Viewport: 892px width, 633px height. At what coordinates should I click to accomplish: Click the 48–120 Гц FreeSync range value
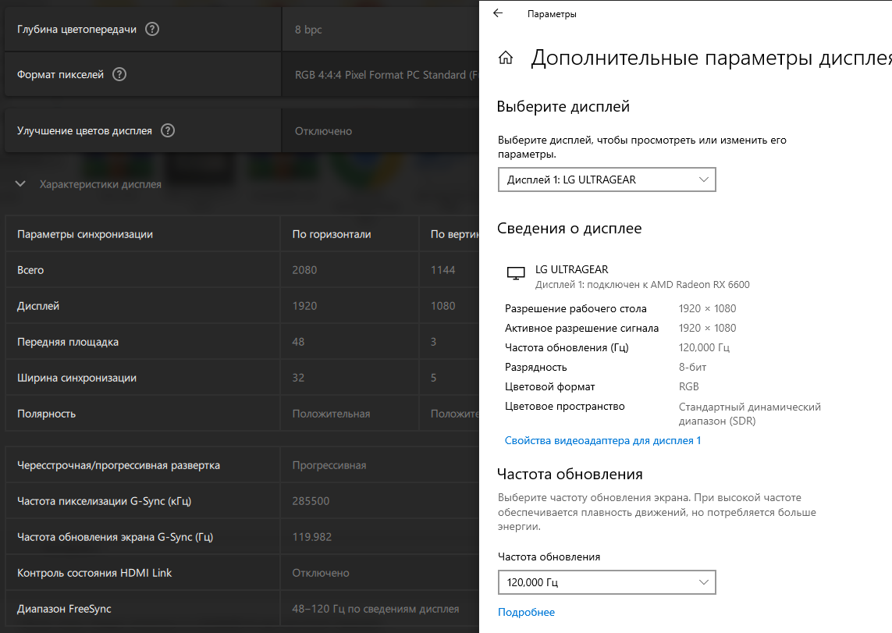[375, 609]
